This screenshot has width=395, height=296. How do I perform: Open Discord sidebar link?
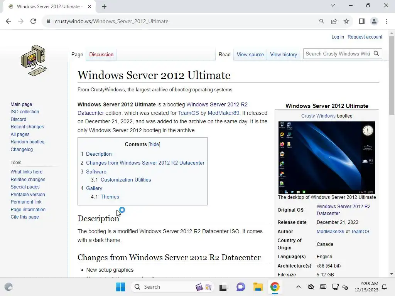[18, 119]
